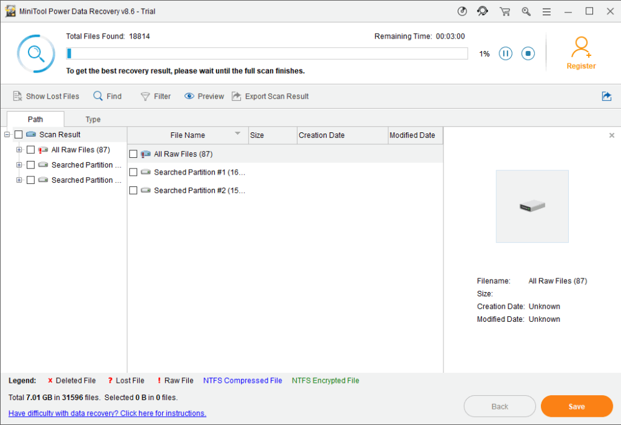This screenshot has width=621, height=425.
Task: Click the Preview eye button
Action: pyautogui.click(x=204, y=96)
